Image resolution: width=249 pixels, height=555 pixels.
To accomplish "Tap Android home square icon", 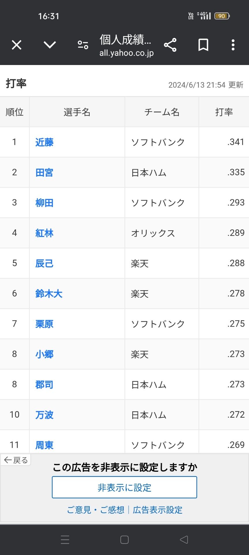I will tap(124, 540).
